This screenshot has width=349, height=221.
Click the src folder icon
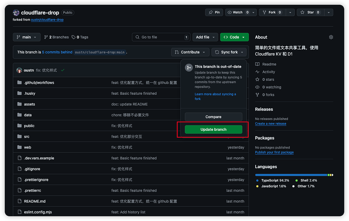(19, 137)
